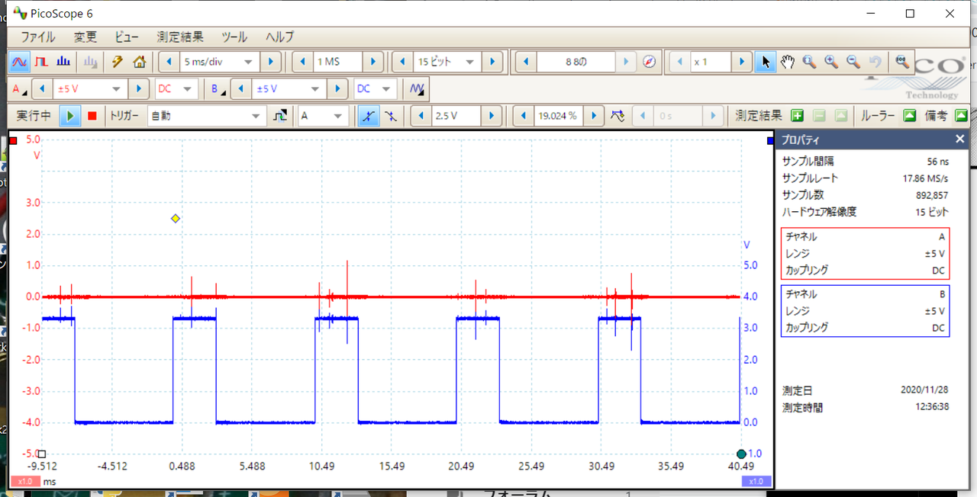Image resolution: width=977 pixels, height=497 pixels.
Task: Open the ファイル menu
Action: click(x=37, y=37)
